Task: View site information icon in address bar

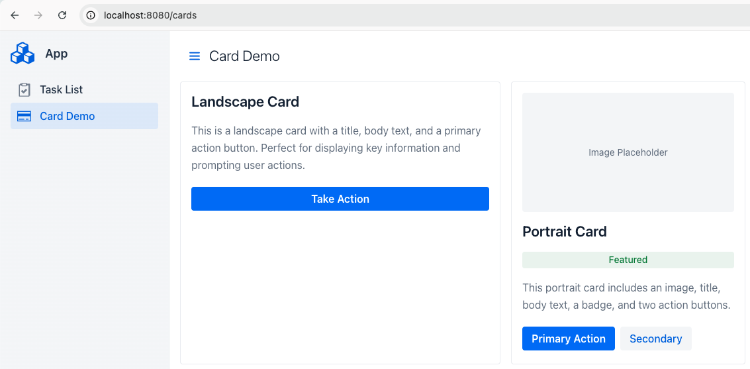Action: point(91,15)
